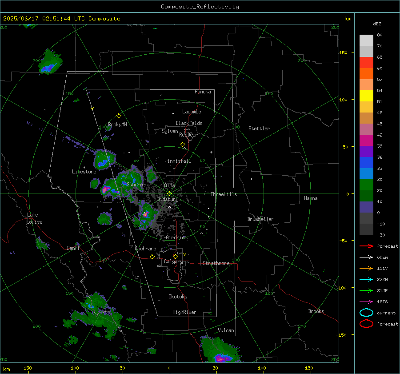
Task: Click the orange 111V arrow in the legend
Action: [x=366, y=268]
